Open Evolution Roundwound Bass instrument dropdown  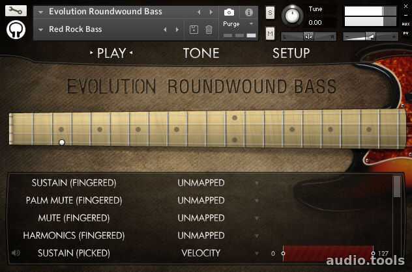(40, 12)
